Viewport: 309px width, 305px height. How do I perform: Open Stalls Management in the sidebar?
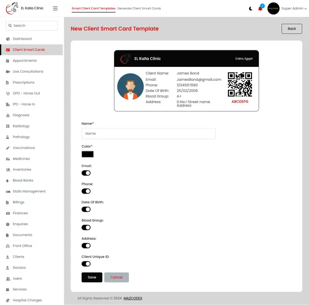tap(31, 191)
